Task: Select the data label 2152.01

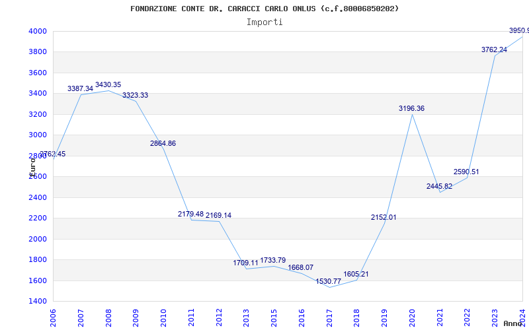Action: (384, 218)
